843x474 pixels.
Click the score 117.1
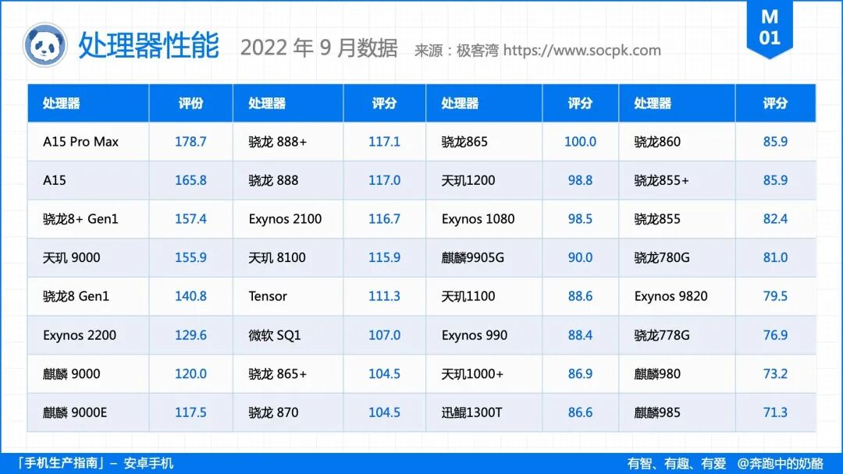click(x=384, y=142)
